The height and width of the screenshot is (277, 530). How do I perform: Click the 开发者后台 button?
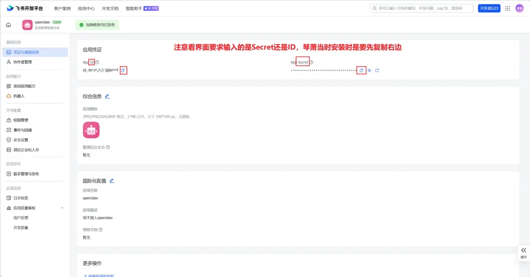click(x=489, y=8)
